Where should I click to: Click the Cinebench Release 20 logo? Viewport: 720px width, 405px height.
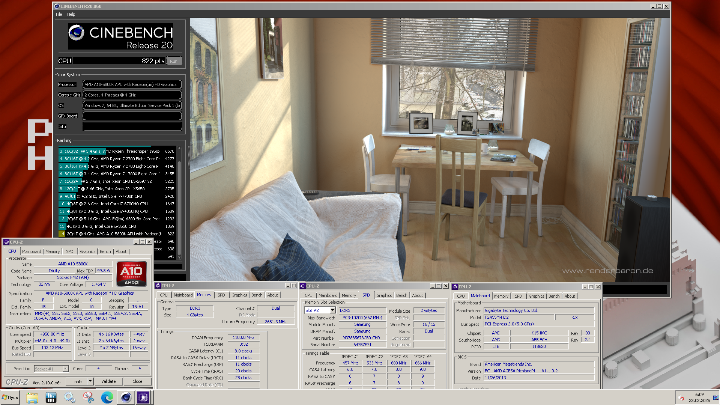(x=120, y=36)
